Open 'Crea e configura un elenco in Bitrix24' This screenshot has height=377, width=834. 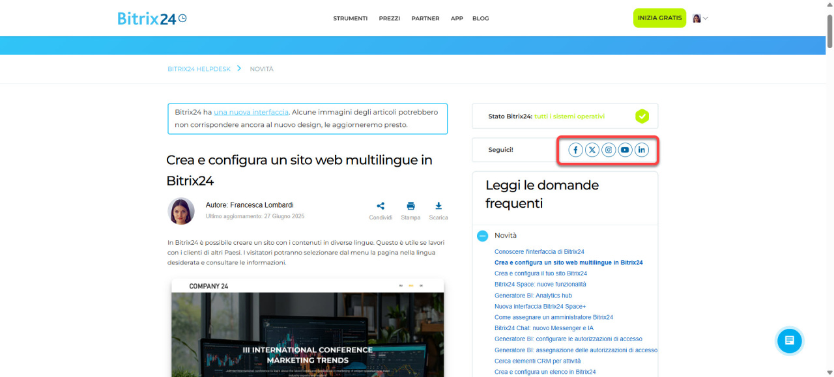545,372
